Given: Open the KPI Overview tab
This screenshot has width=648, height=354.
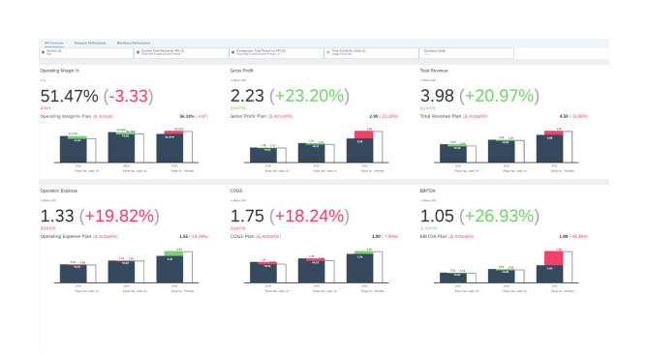Looking at the screenshot, I should pos(53,43).
